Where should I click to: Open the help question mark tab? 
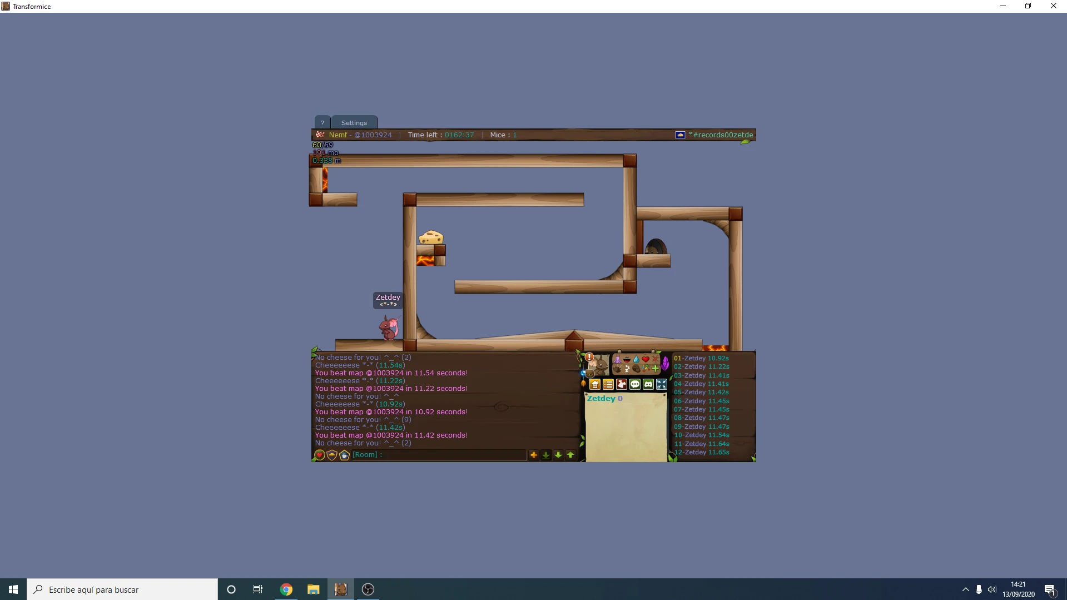(322, 122)
